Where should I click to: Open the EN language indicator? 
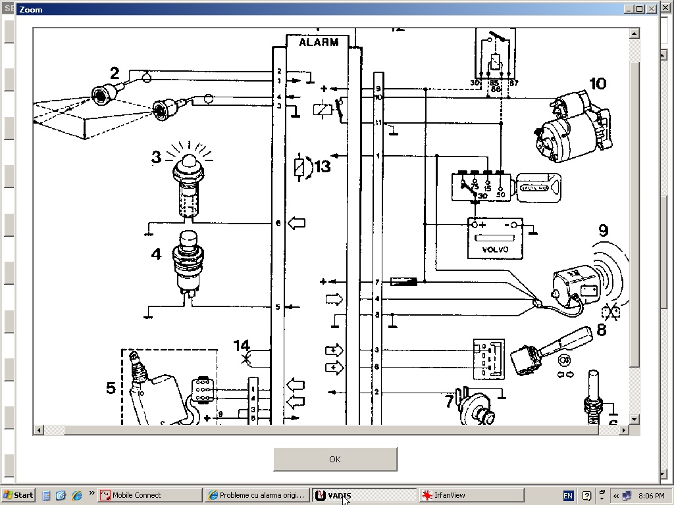[x=568, y=495]
